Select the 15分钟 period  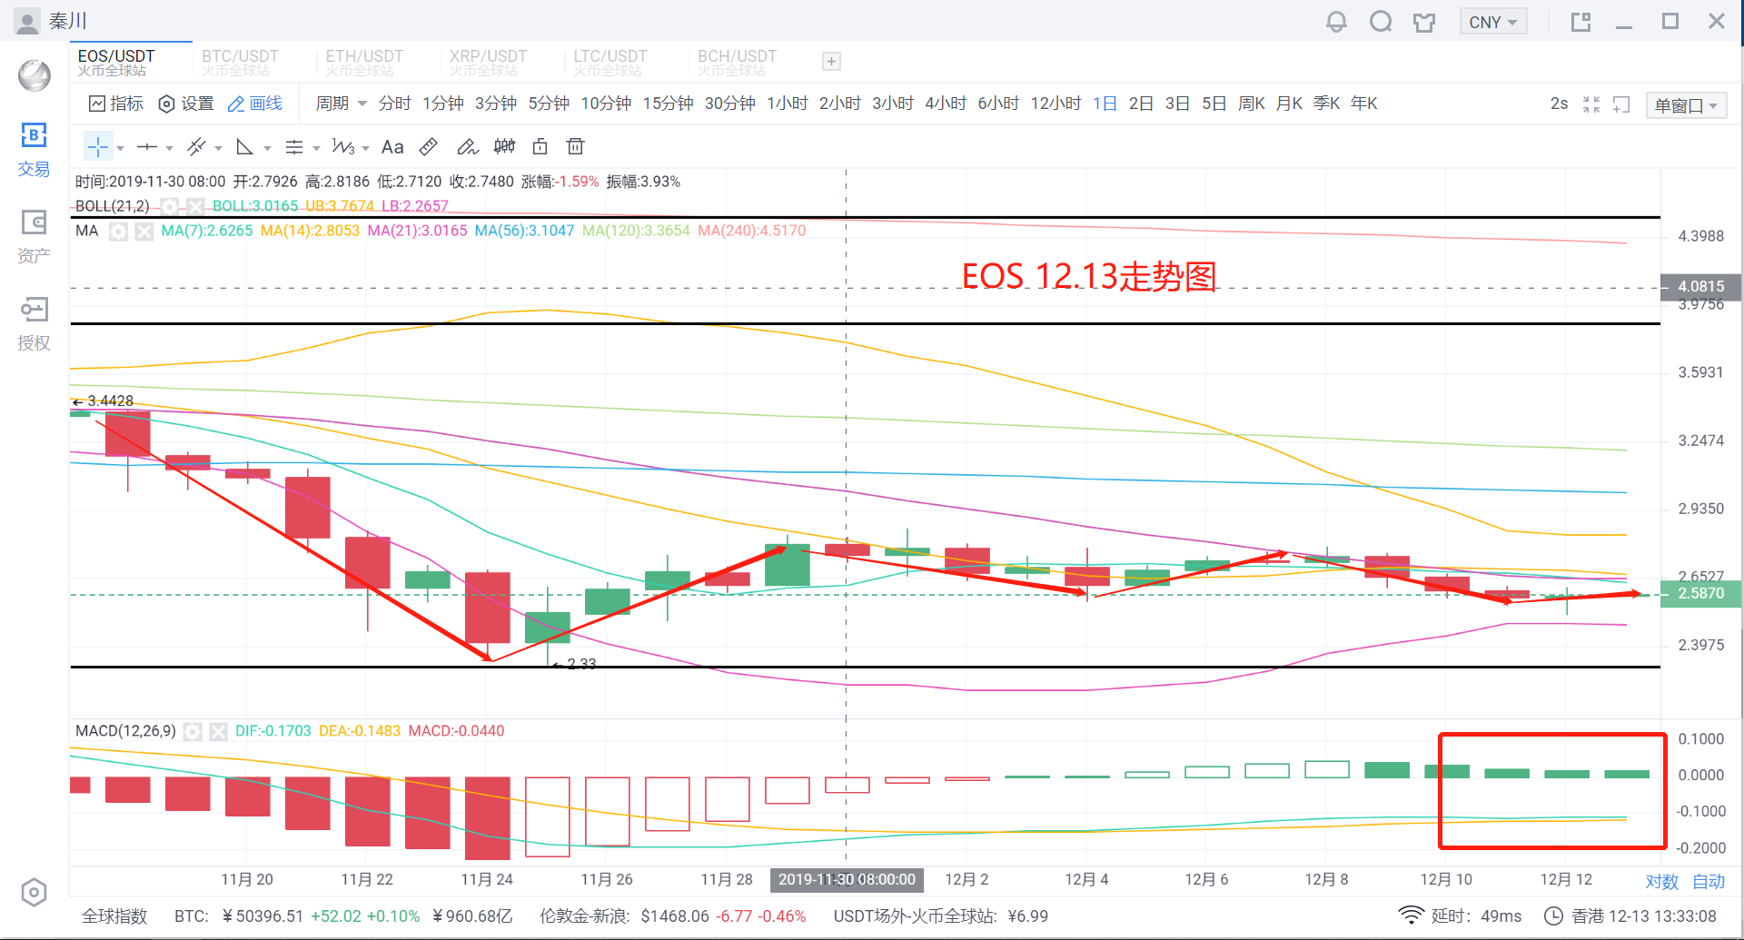pyautogui.click(x=668, y=104)
